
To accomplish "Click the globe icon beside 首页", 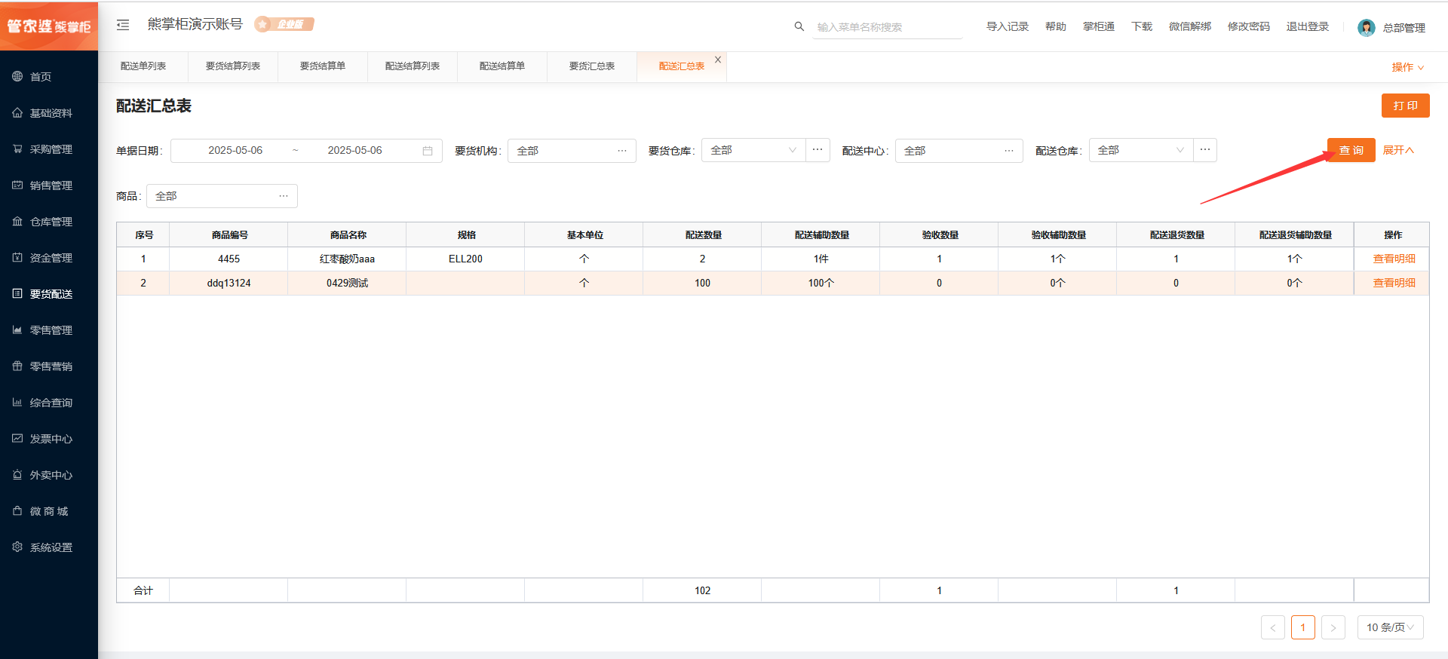I will point(17,76).
